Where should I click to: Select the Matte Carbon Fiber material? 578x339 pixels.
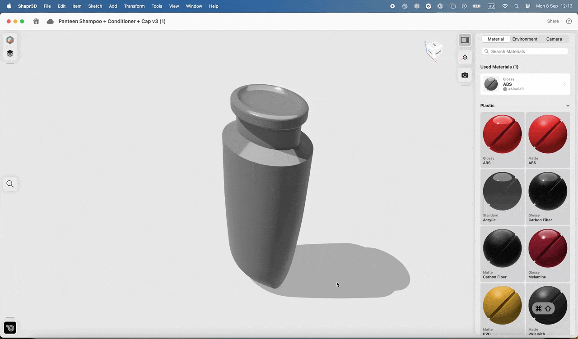coord(503,254)
